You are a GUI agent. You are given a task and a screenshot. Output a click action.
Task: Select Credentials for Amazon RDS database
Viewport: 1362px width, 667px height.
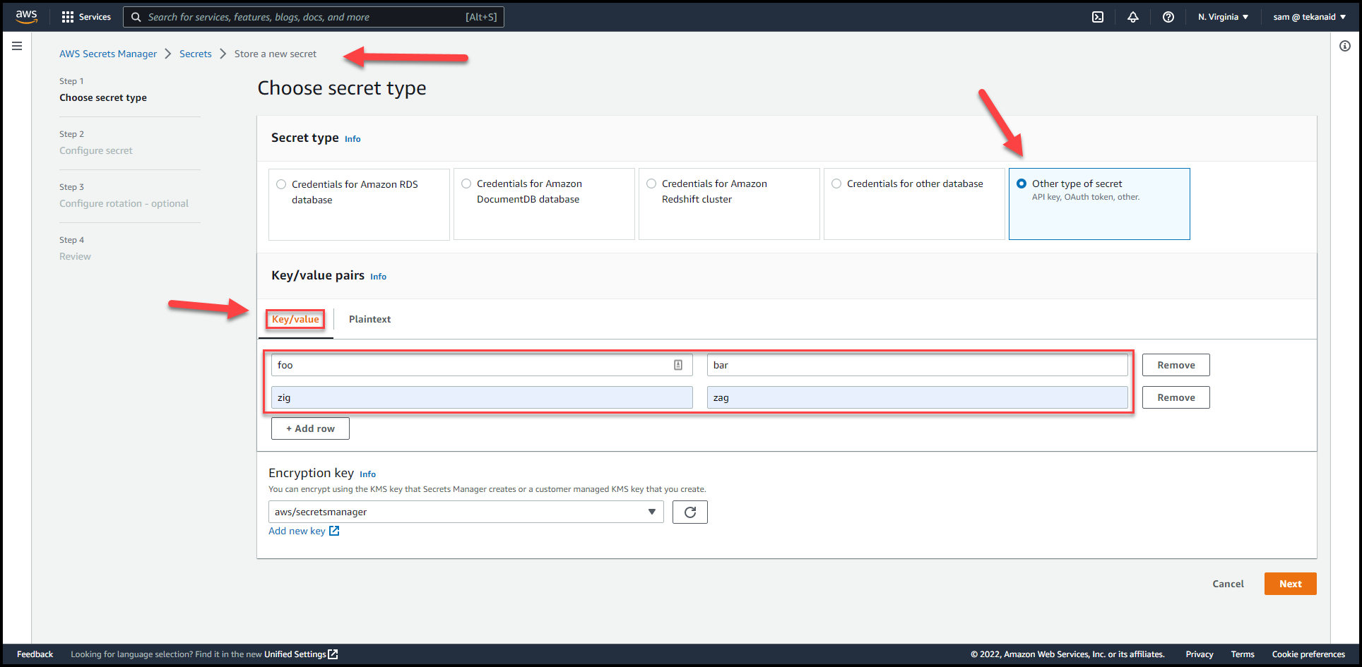(x=281, y=184)
